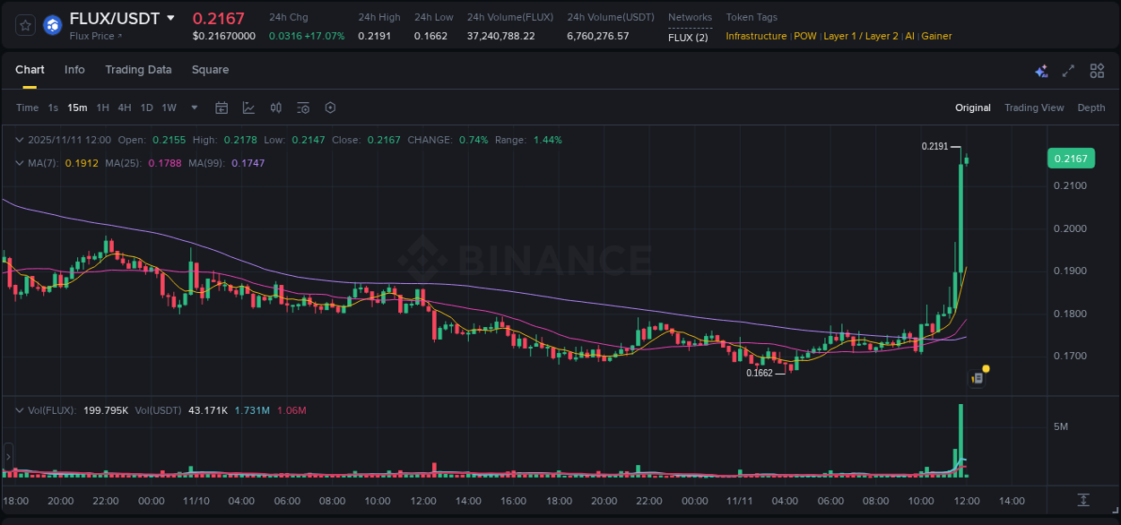Click the candlestick display settings icon
The image size is (1121, 525).
tap(275, 108)
